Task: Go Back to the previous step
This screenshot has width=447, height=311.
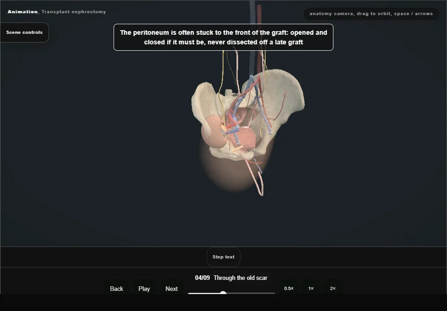Action: tap(117, 289)
